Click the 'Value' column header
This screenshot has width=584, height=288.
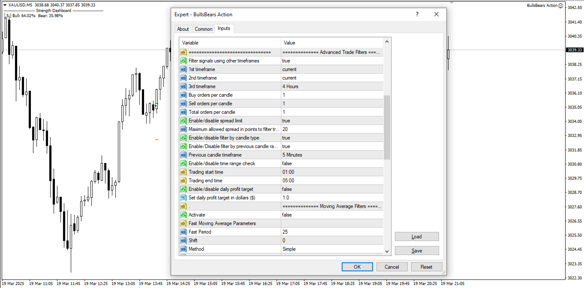tap(332, 43)
